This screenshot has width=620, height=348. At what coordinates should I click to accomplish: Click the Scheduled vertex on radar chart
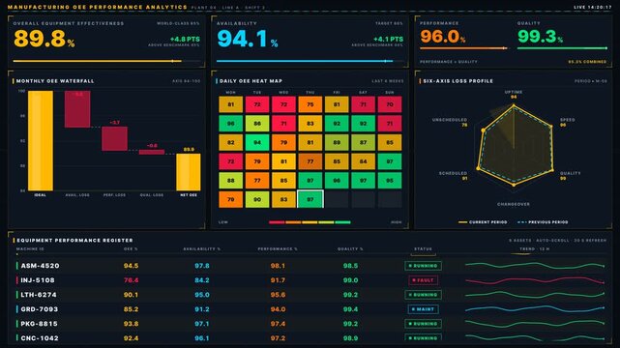[478, 168]
